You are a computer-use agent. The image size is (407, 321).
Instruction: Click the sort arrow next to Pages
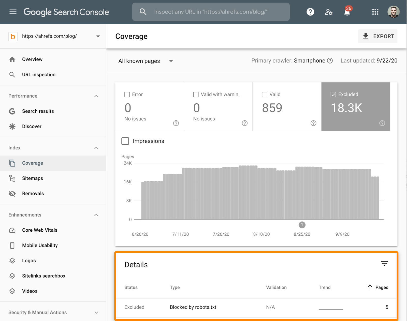[370, 287]
